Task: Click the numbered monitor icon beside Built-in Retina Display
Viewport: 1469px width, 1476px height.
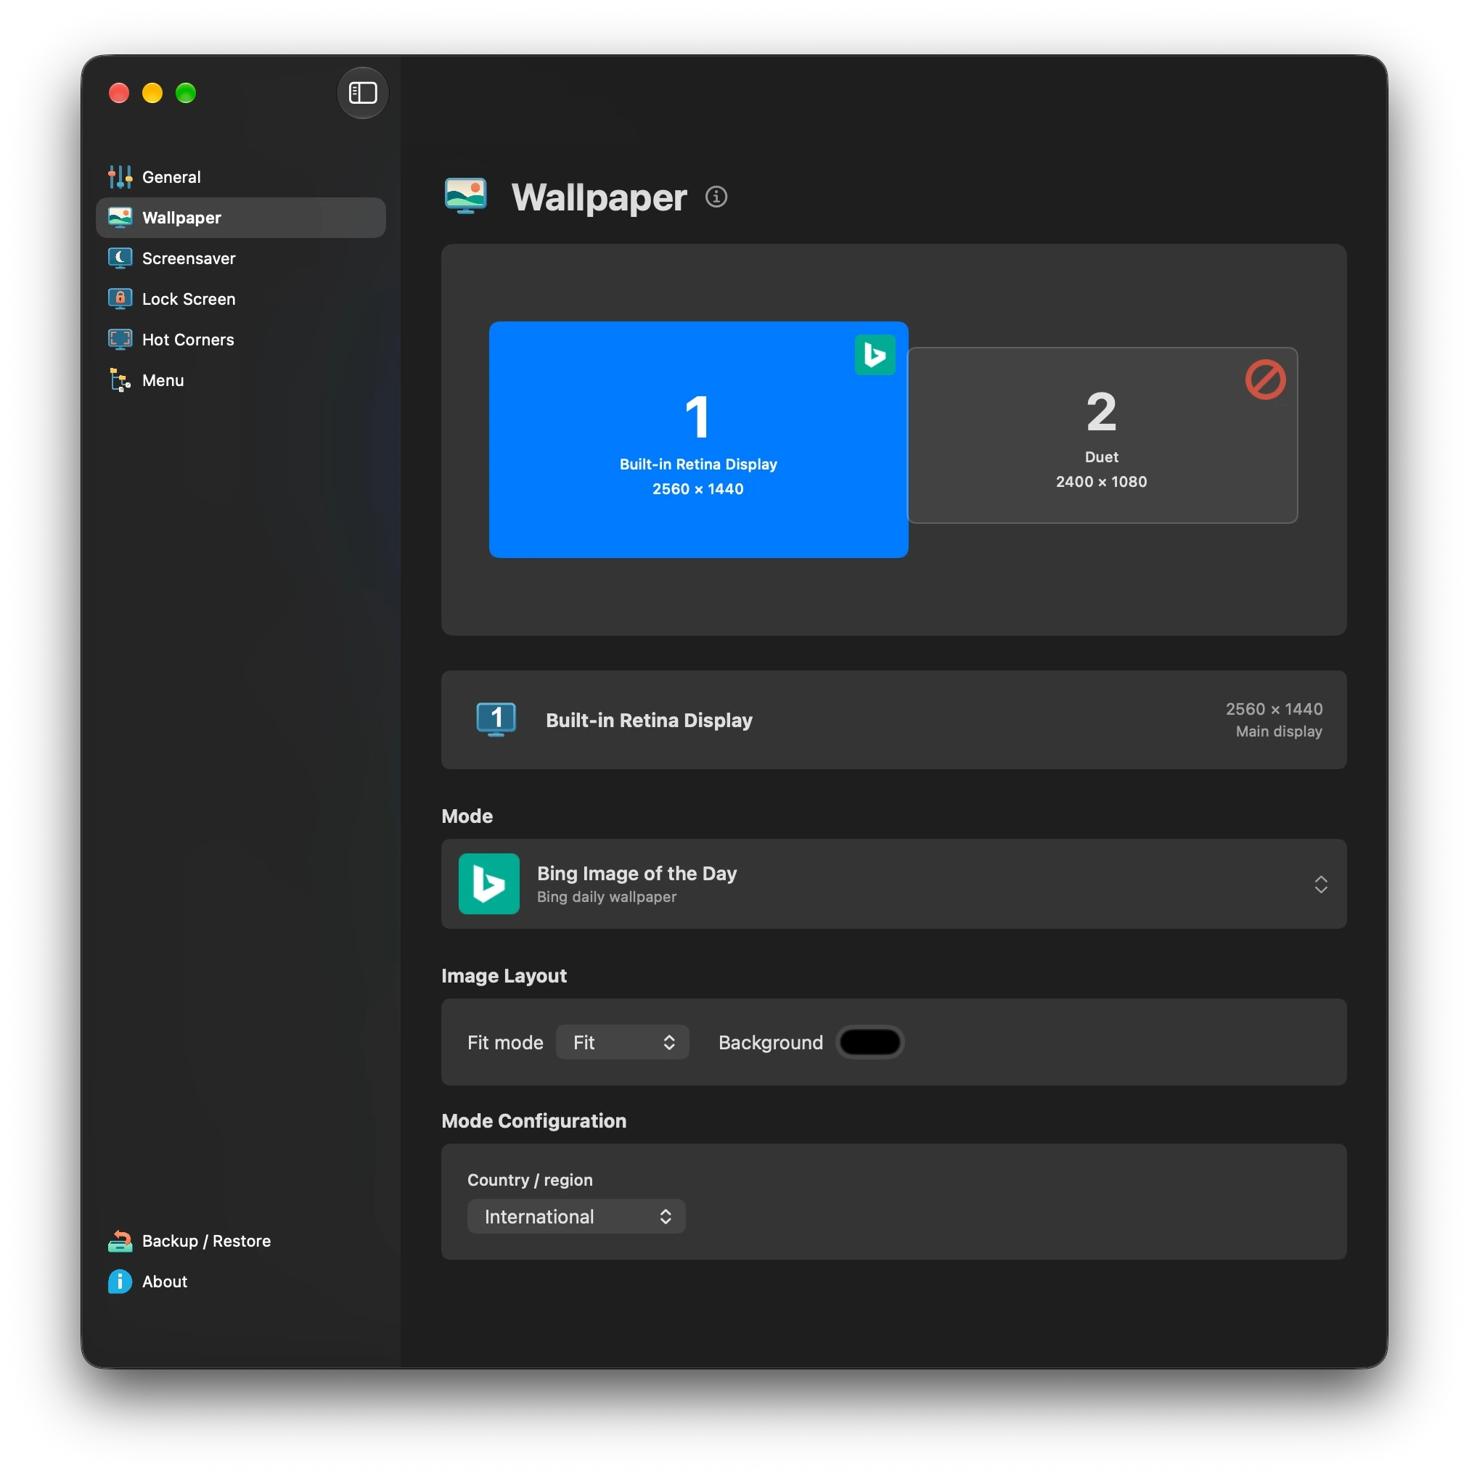Action: point(496,720)
